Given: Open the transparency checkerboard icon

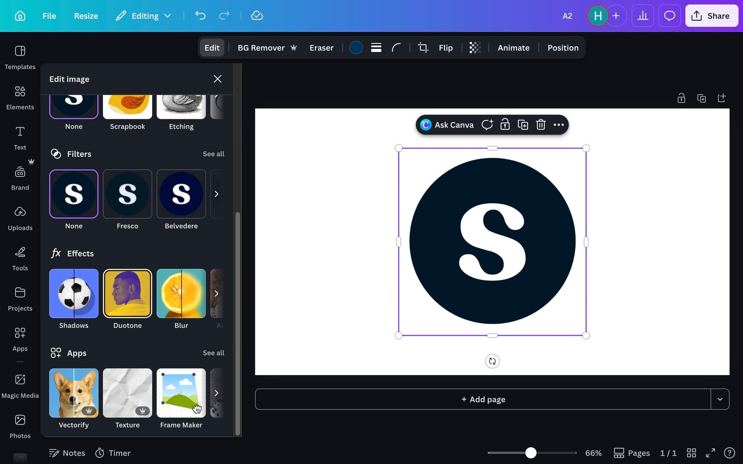Looking at the screenshot, I should pos(475,47).
